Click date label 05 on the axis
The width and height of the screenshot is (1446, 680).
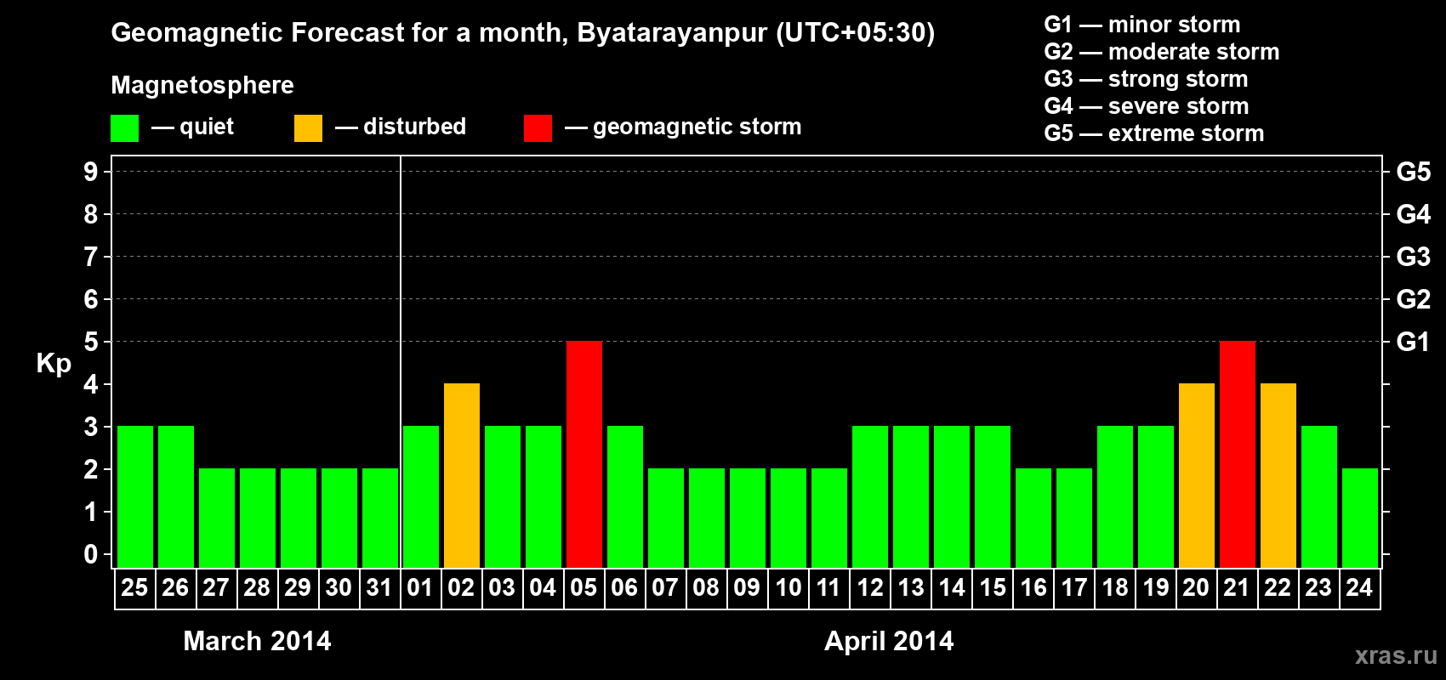pyautogui.click(x=584, y=587)
